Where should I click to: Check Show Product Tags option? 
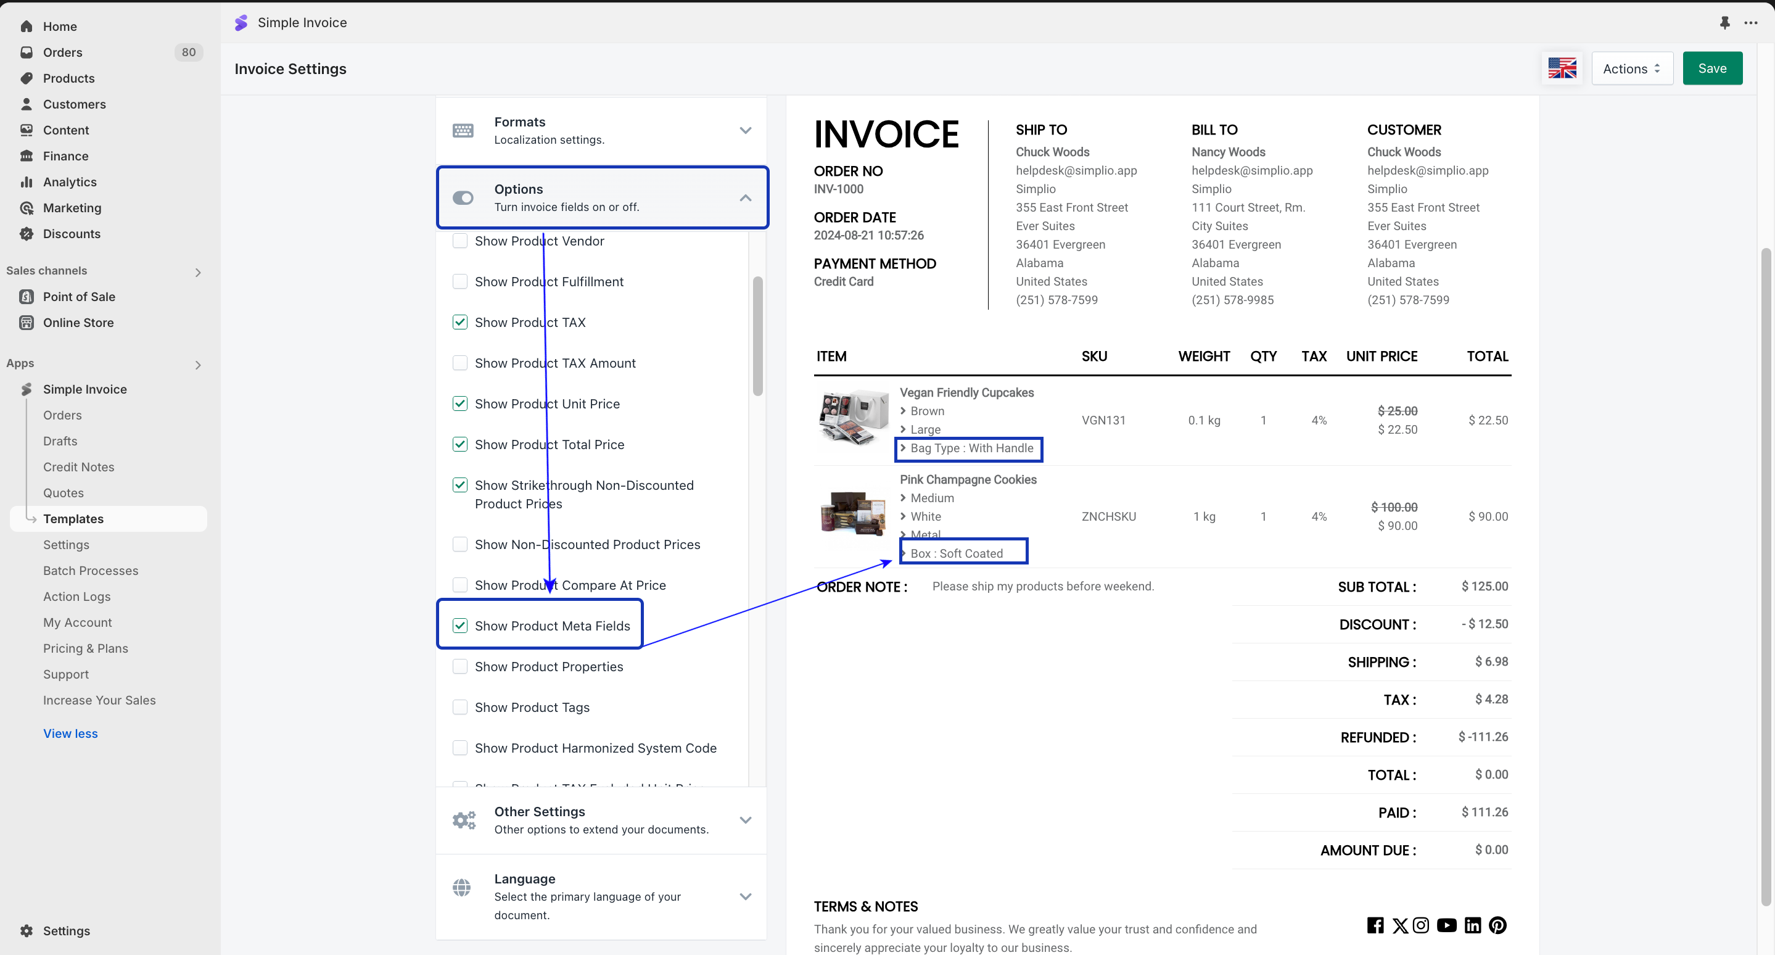[x=459, y=708]
